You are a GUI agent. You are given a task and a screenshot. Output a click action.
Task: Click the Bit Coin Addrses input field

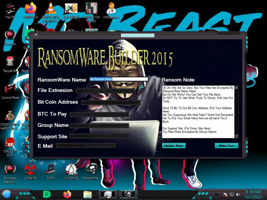[111, 103]
